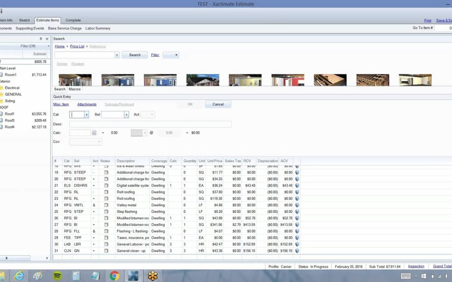Cancel the Quick Entry
Viewport: 452px width, 282px height.
pos(218,104)
